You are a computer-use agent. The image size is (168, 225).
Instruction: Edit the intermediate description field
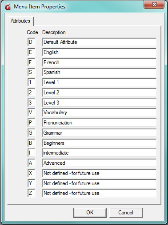point(99,153)
